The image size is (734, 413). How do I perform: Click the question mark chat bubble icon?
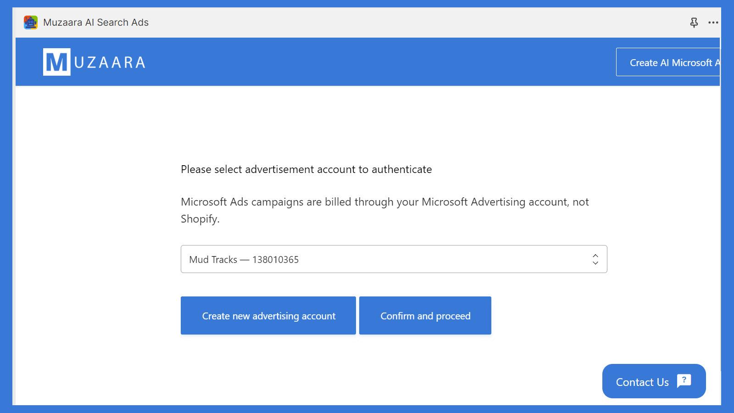tap(684, 380)
